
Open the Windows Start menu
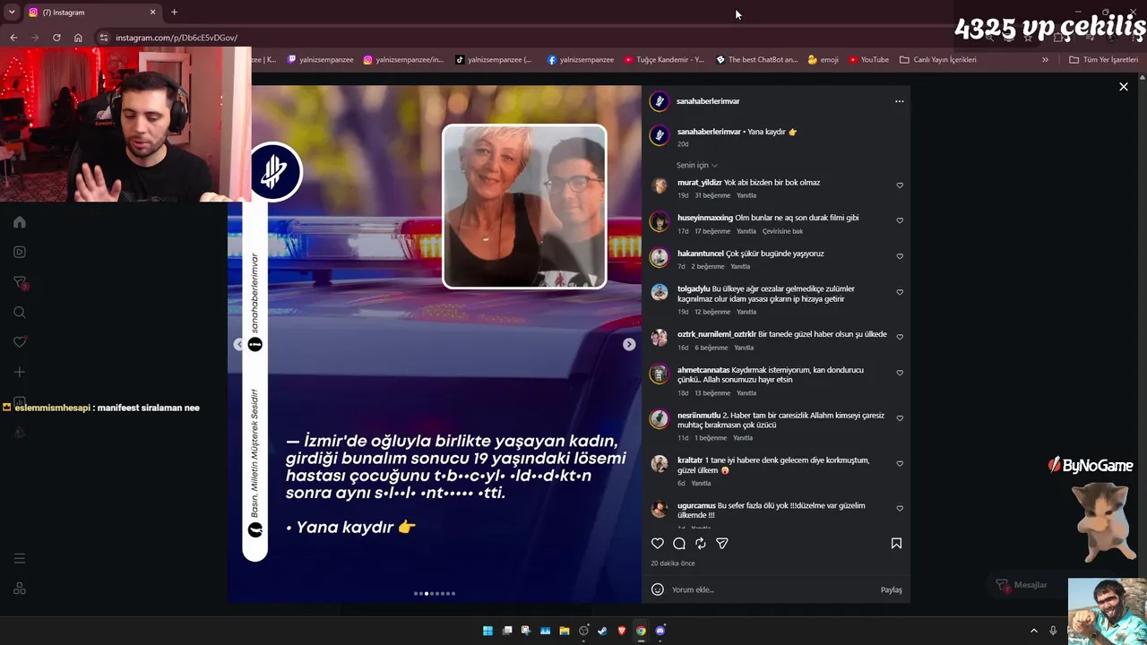tap(487, 631)
